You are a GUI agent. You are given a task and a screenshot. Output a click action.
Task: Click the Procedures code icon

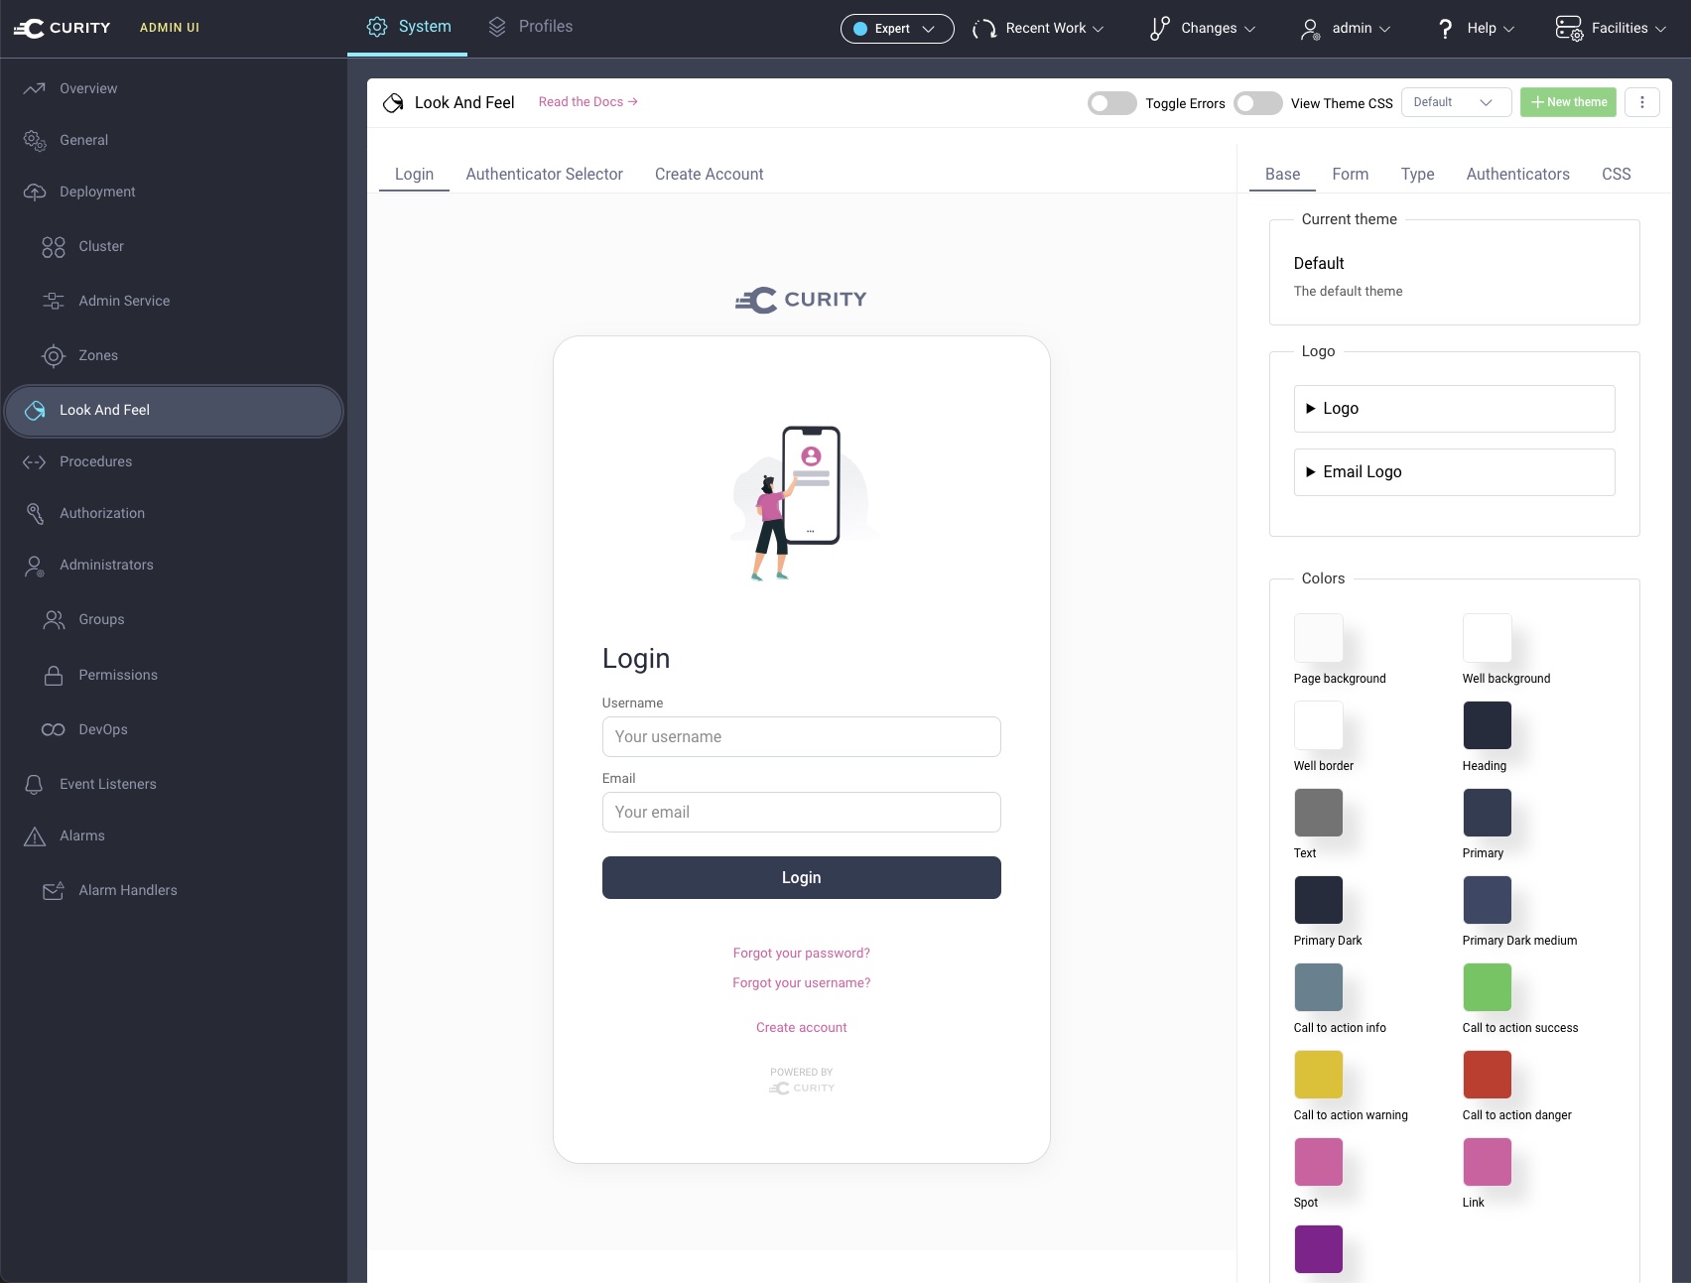pos(35,461)
